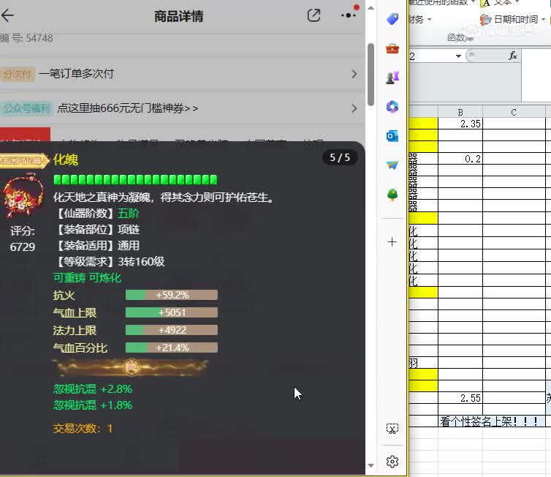
Task: Open the more options dots menu
Action: [349, 15]
